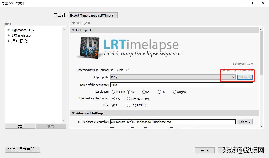The height and width of the screenshot is (158, 269).
Task: Click 添加 to add a preset
Action: 20,126
